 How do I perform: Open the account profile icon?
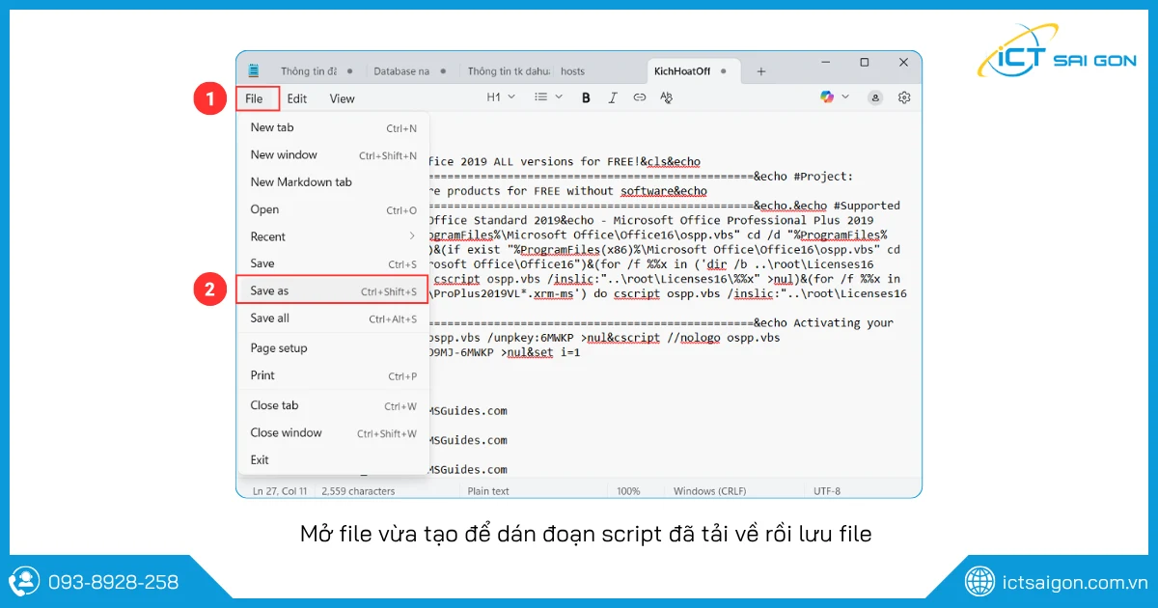point(875,97)
